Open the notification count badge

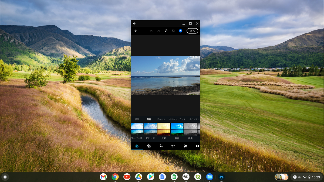coord(295,177)
